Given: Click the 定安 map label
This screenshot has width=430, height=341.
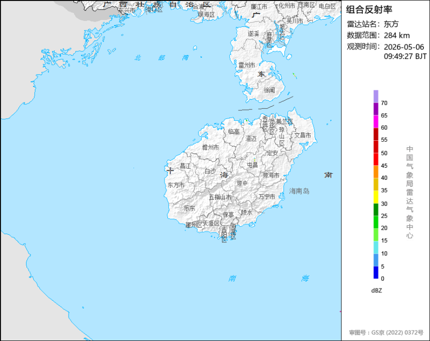Looking at the screenshot, I should pyautogui.click(x=272, y=153).
